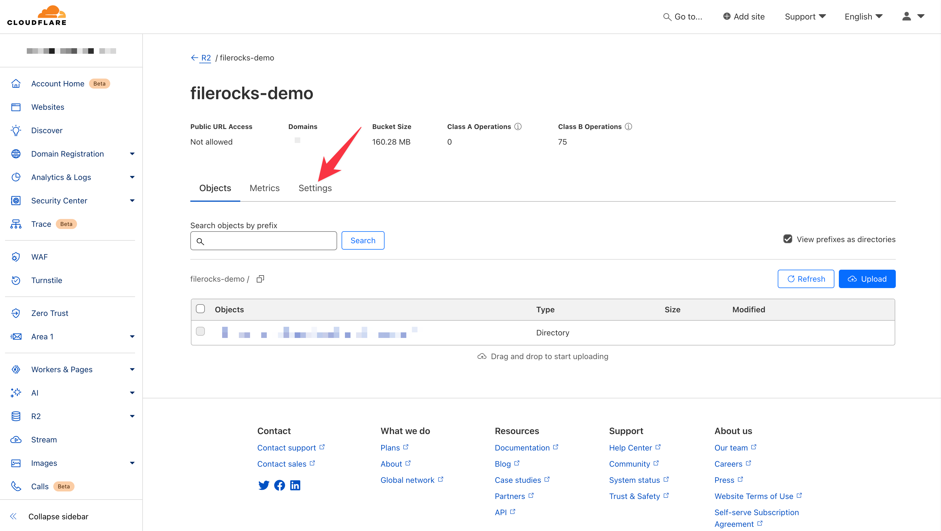Open the English language dropdown
Image resolution: width=941 pixels, height=531 pixels.
coord(863,16)
